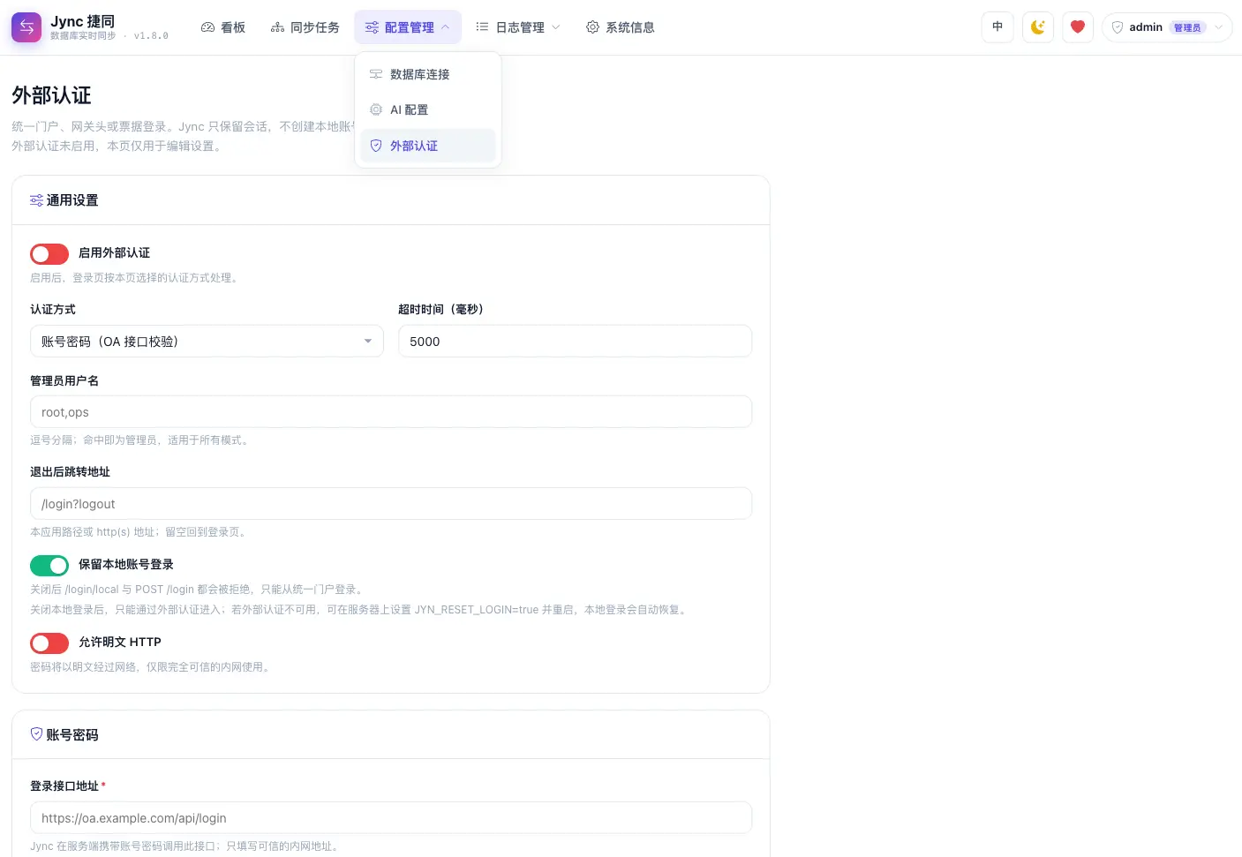The image size is (1242, 857).
Task: Click the 外部认证 page heading
Action: [51, 95]
